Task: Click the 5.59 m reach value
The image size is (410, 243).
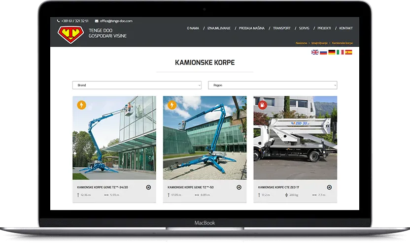Action: tap(114, 195)
